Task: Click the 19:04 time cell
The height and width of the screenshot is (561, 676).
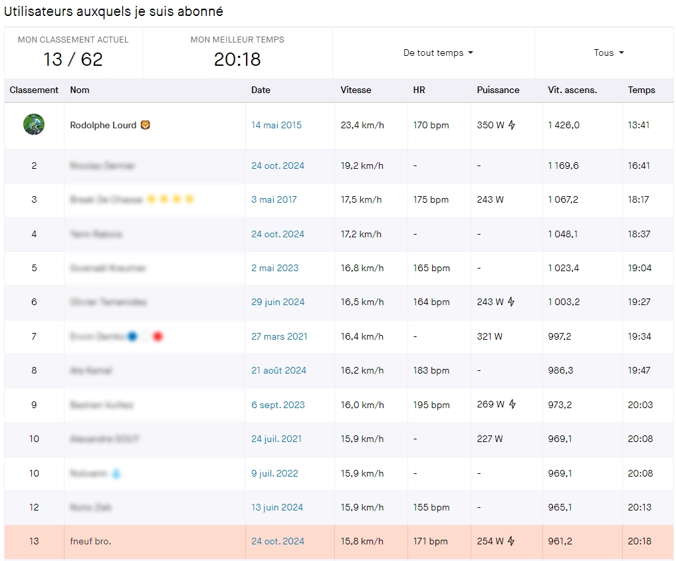Action: tap(639, 268)
